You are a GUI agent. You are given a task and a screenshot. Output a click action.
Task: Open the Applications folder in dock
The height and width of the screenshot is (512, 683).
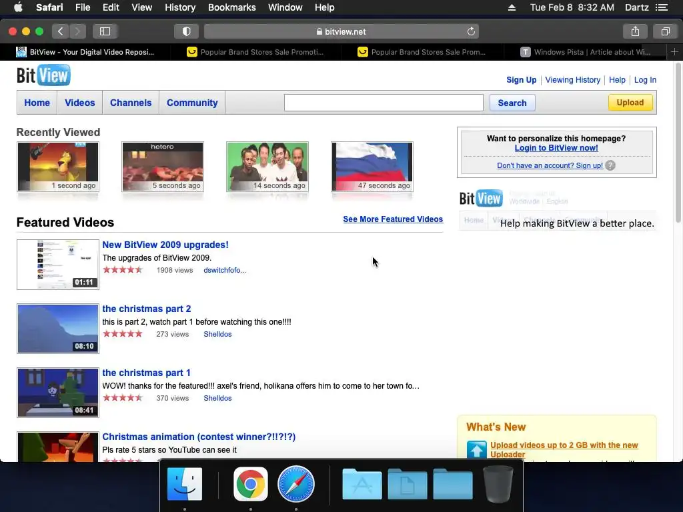(x=362, y=484)
